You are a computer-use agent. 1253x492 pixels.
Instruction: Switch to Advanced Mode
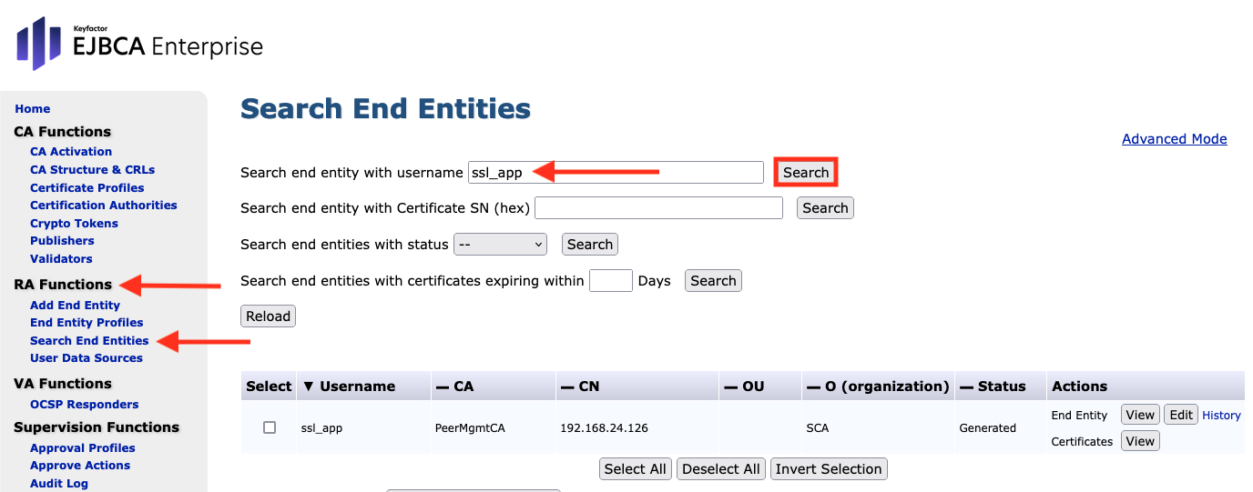pos(1174,139)
